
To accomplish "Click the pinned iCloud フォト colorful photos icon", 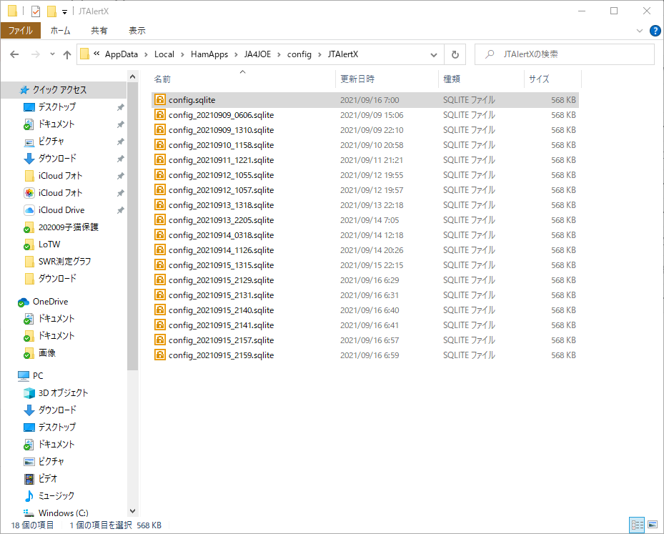I will [29, 193].
